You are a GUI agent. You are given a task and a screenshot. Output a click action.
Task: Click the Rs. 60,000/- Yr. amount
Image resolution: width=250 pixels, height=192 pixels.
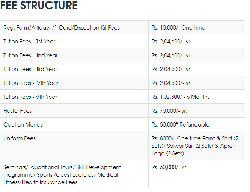169,167
